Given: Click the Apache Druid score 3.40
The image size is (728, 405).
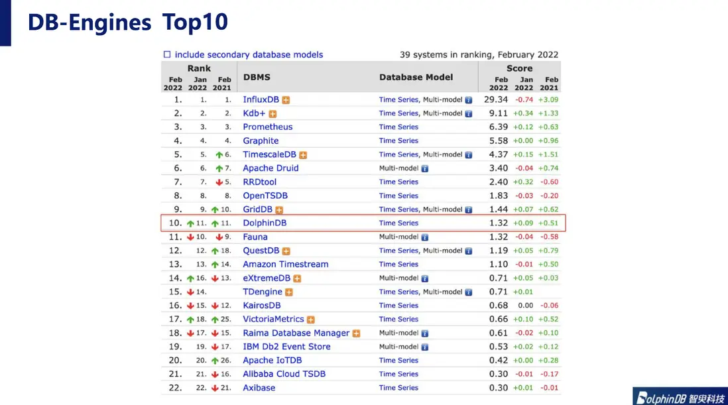Looking at the screenshot, I should [498, 168].
